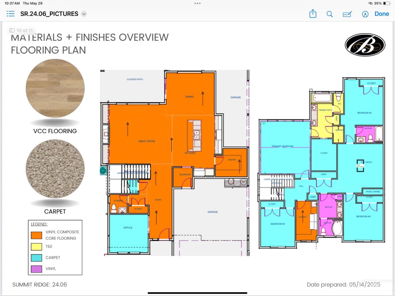This screenshot has width=395, height=296.
Task: Open the sidebar list icon
Action: click(10, 14)
